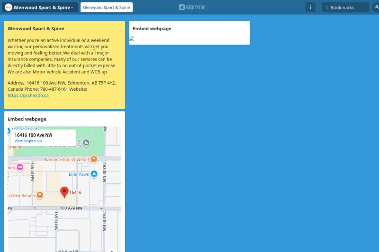The height and width of the screenshot is (252, 379).
Task: Click the start.me logo
Action: click(x=192, y=7)
